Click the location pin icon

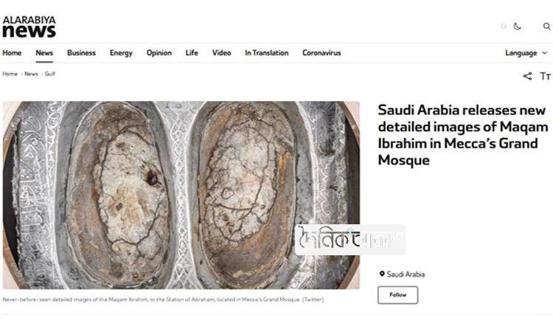tap(382, 274)
